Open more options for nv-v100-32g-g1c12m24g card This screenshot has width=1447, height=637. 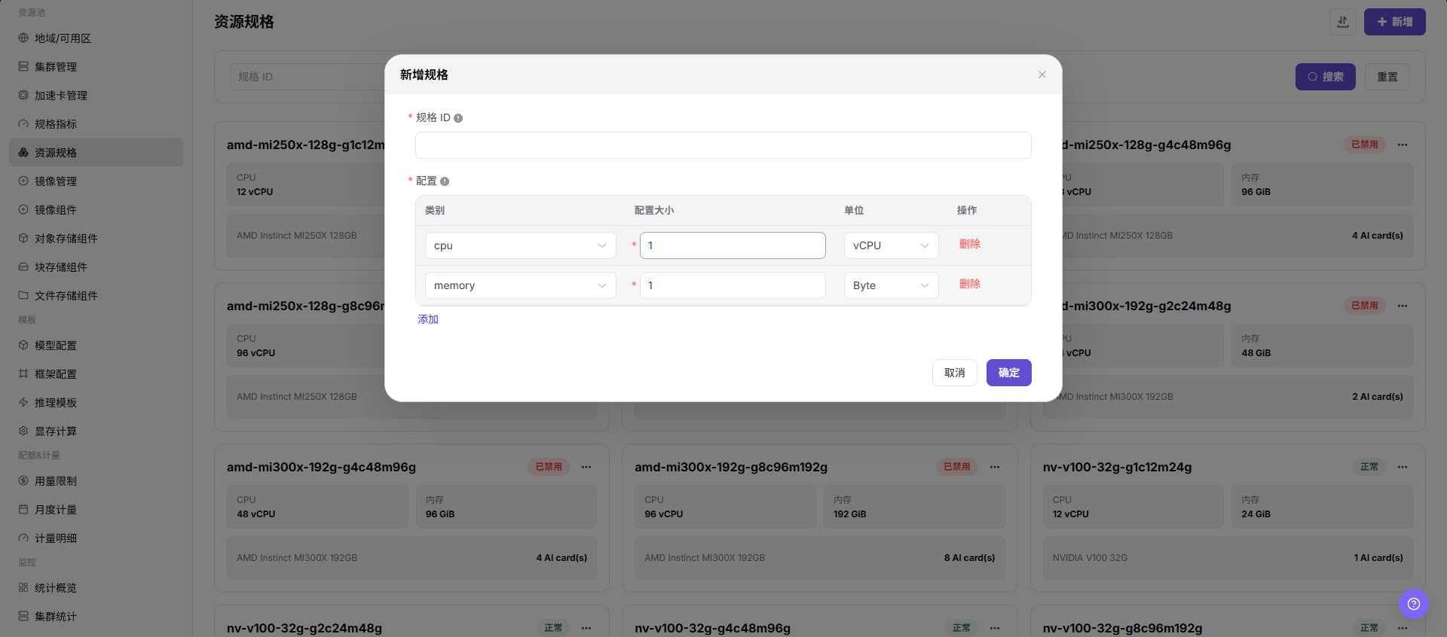click(x=1403, y=467)
